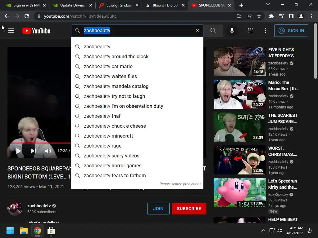Click the JOIN channel button
The image size is (318, 238).
point(158,209)
